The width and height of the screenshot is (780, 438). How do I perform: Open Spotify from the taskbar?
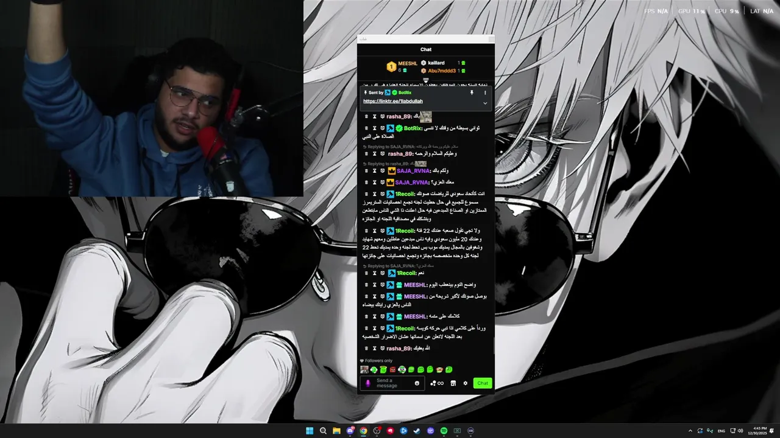pos(444,431)
